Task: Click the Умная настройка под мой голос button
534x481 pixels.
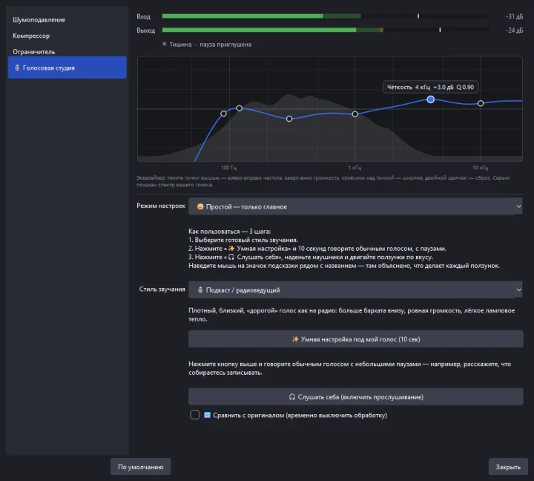Action: (355, 338)
